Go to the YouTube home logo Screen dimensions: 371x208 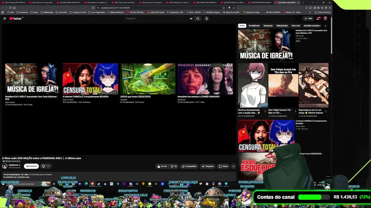click(16, 18)
